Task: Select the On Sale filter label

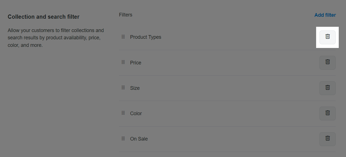Action: point(139,139)
